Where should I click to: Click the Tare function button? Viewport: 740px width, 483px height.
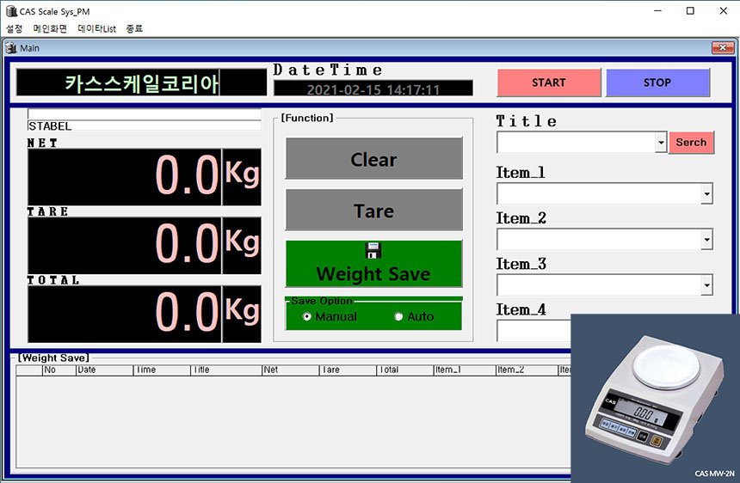pos(373,211)
